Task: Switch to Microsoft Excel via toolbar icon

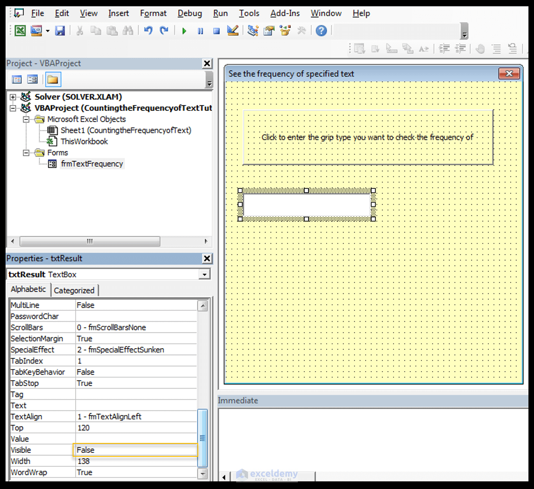Action: coord(20,30)
